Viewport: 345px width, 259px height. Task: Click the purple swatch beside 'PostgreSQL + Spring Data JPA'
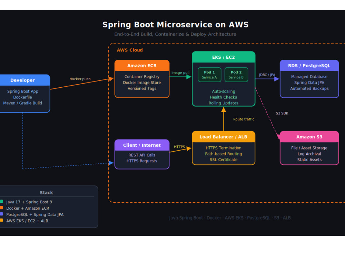(1, 214)
